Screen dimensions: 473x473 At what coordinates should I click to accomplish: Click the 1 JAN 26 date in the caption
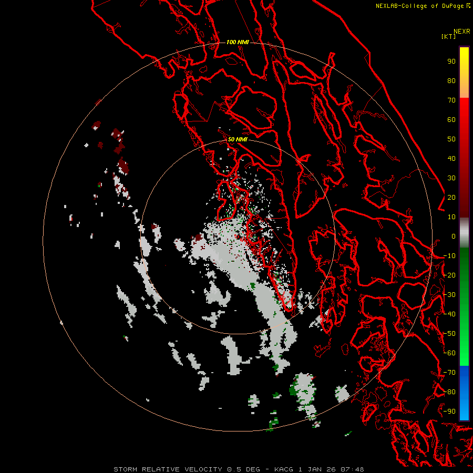pyautogui.click(x=317, y=469)
